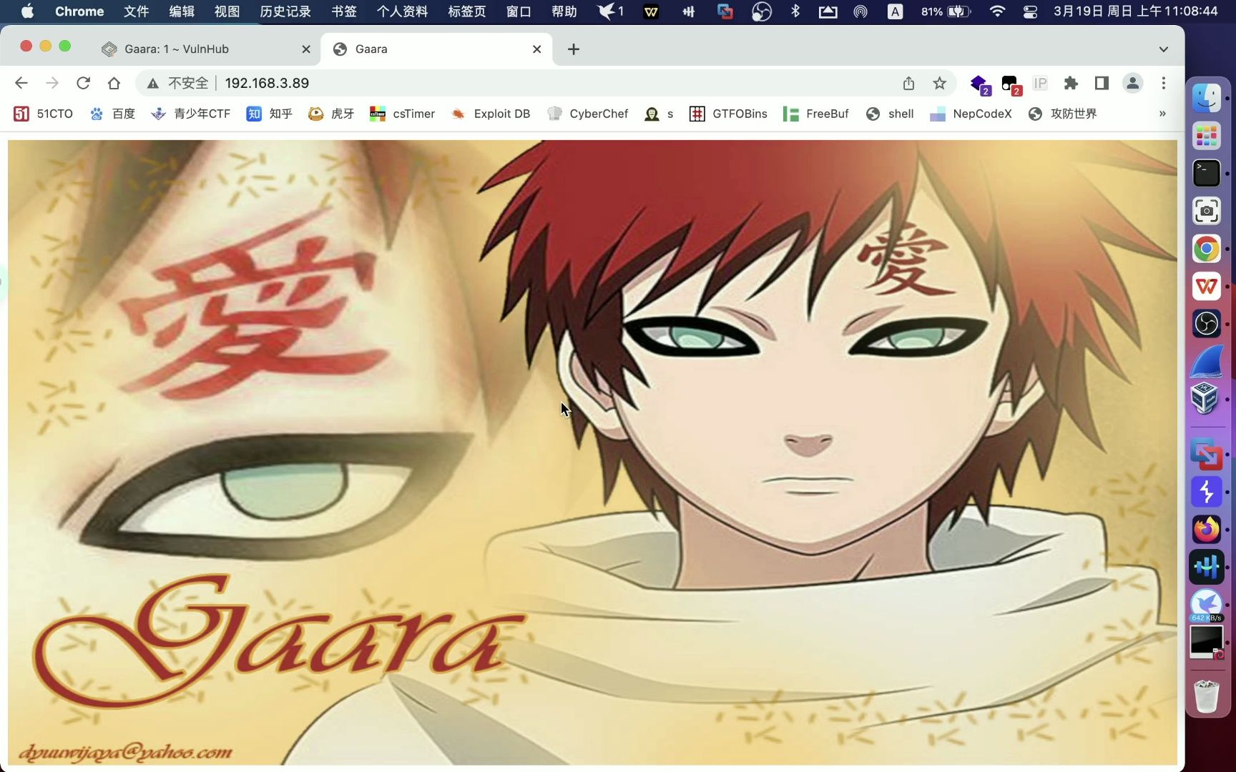Open the 百度 bookmark
The width and height of the screenshot is (1236, 772).
pyautogui.click(x=112, y=114)
